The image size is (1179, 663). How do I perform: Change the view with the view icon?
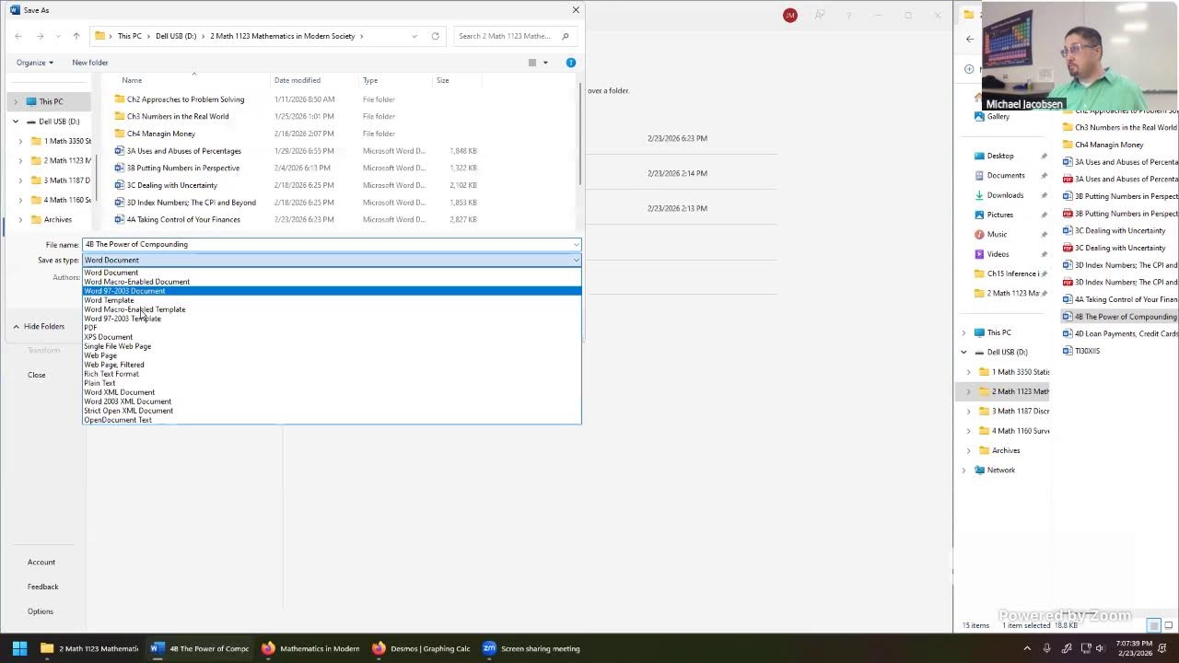[x=531, y=63]
